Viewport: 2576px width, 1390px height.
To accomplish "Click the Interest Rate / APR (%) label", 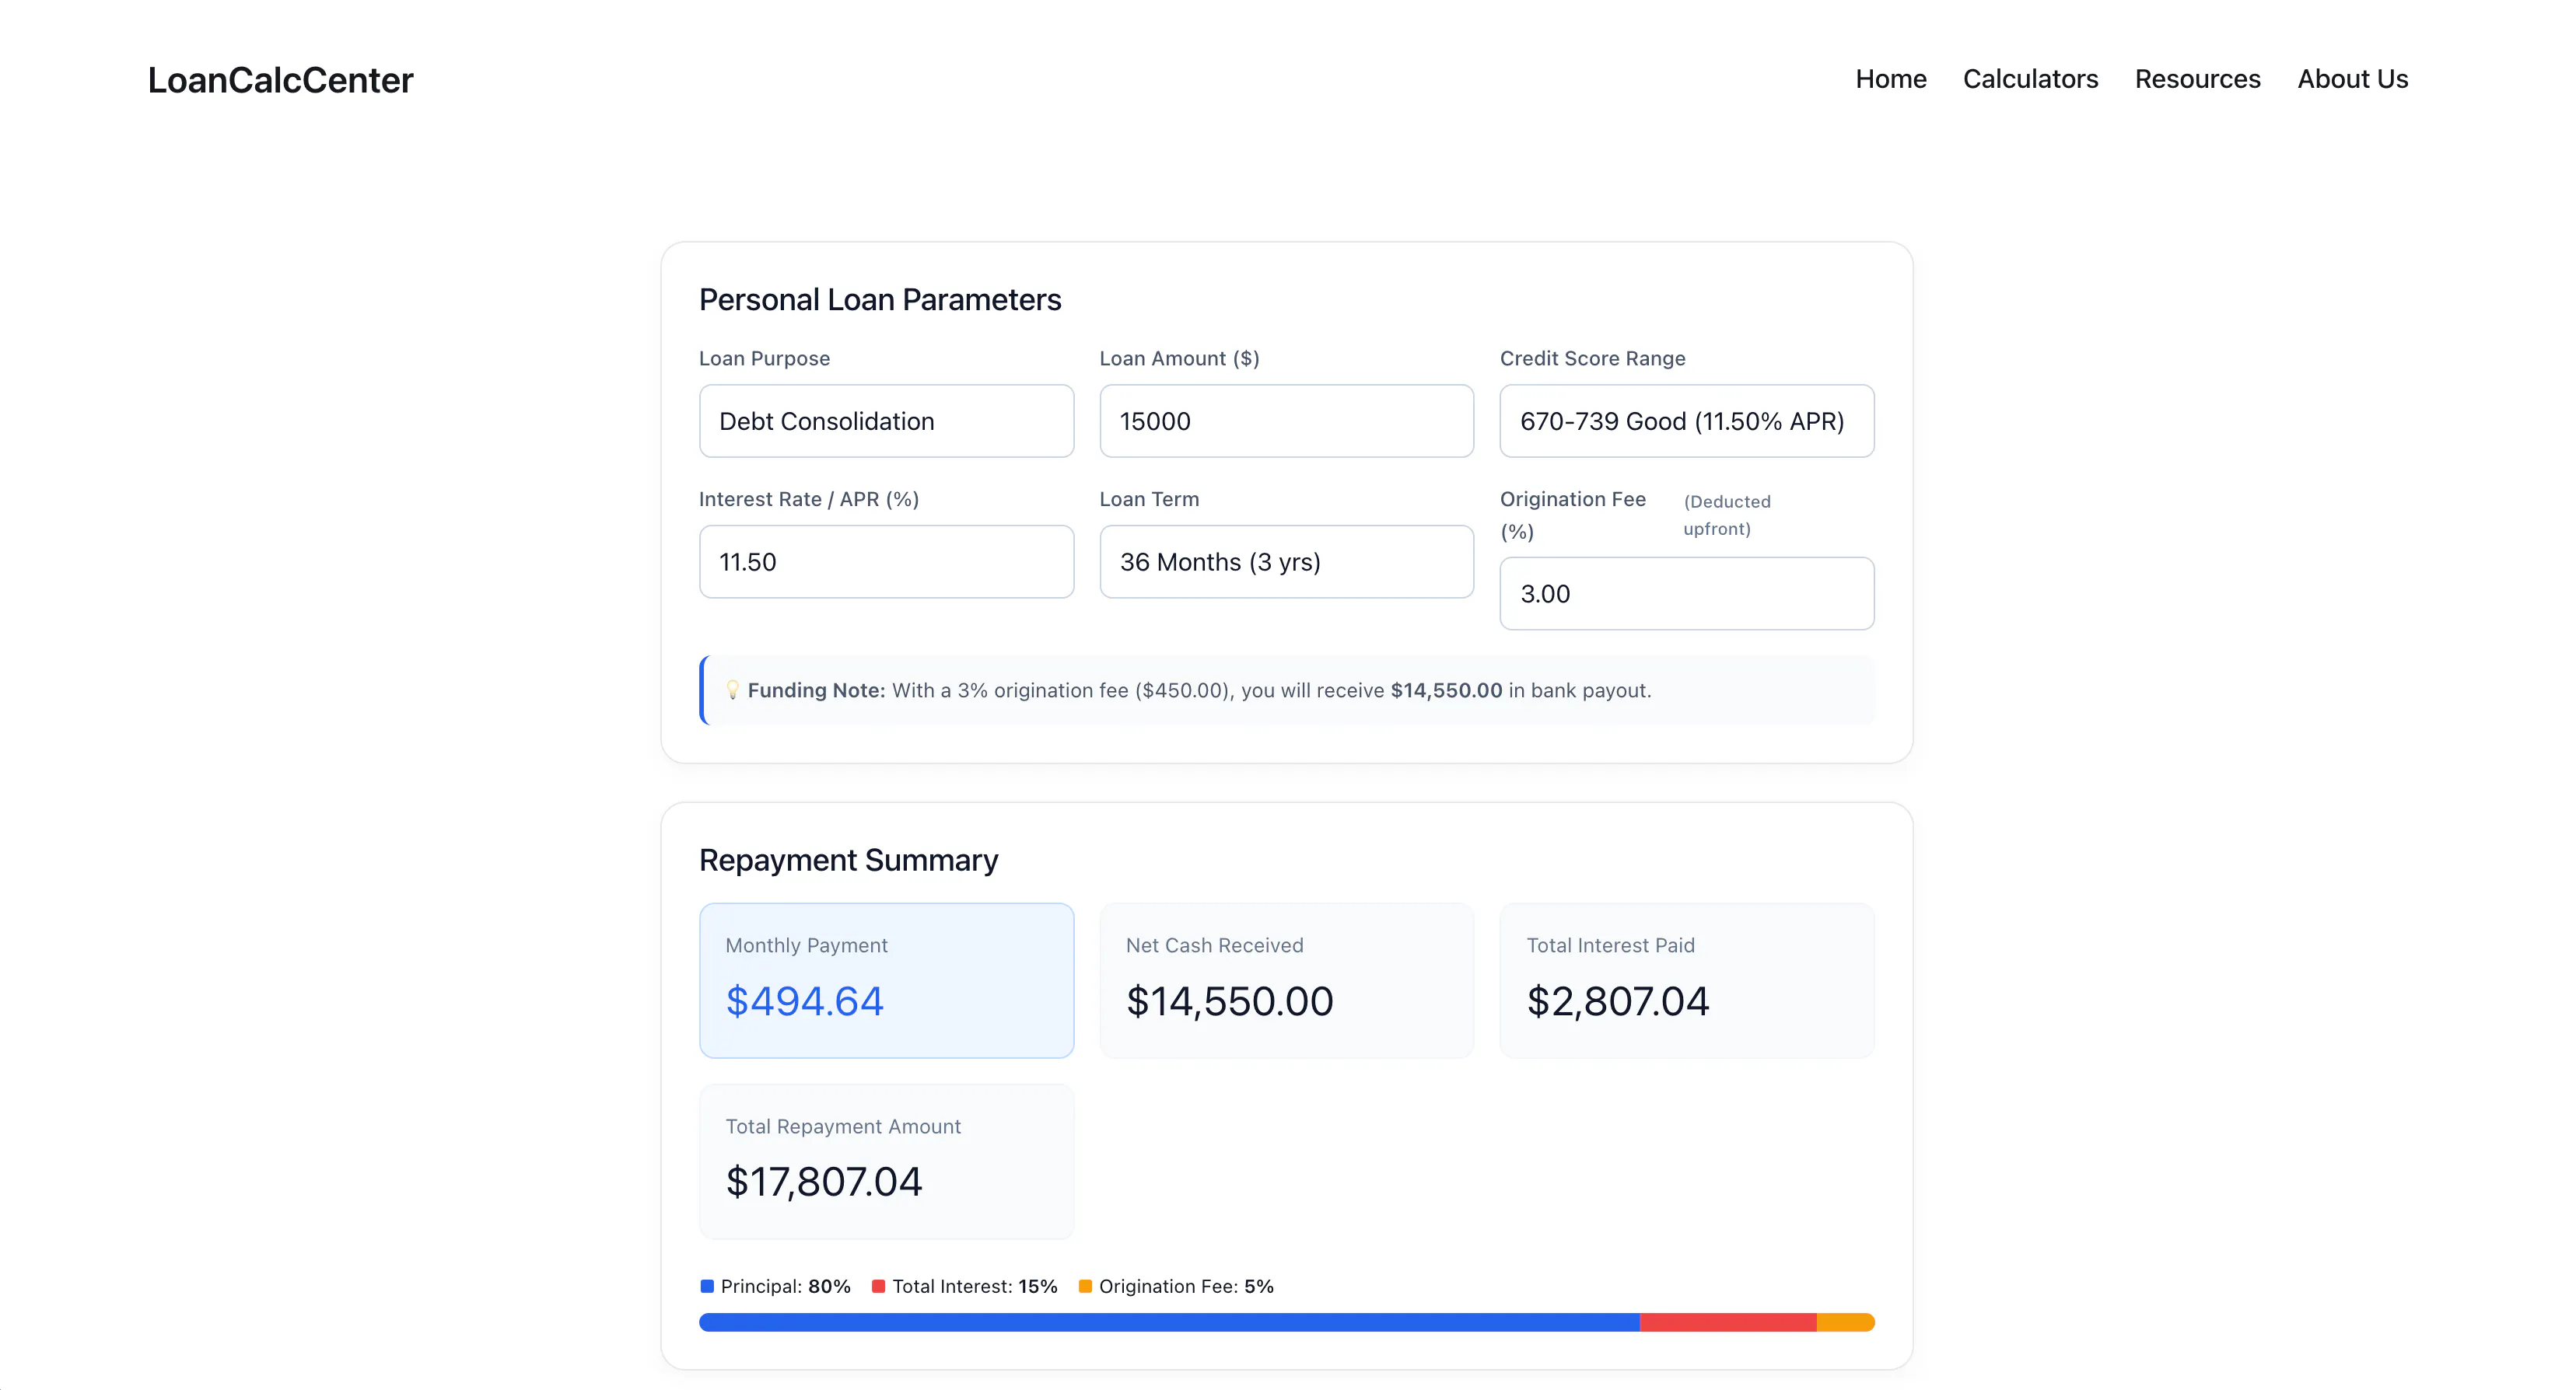I will point(808,498).
